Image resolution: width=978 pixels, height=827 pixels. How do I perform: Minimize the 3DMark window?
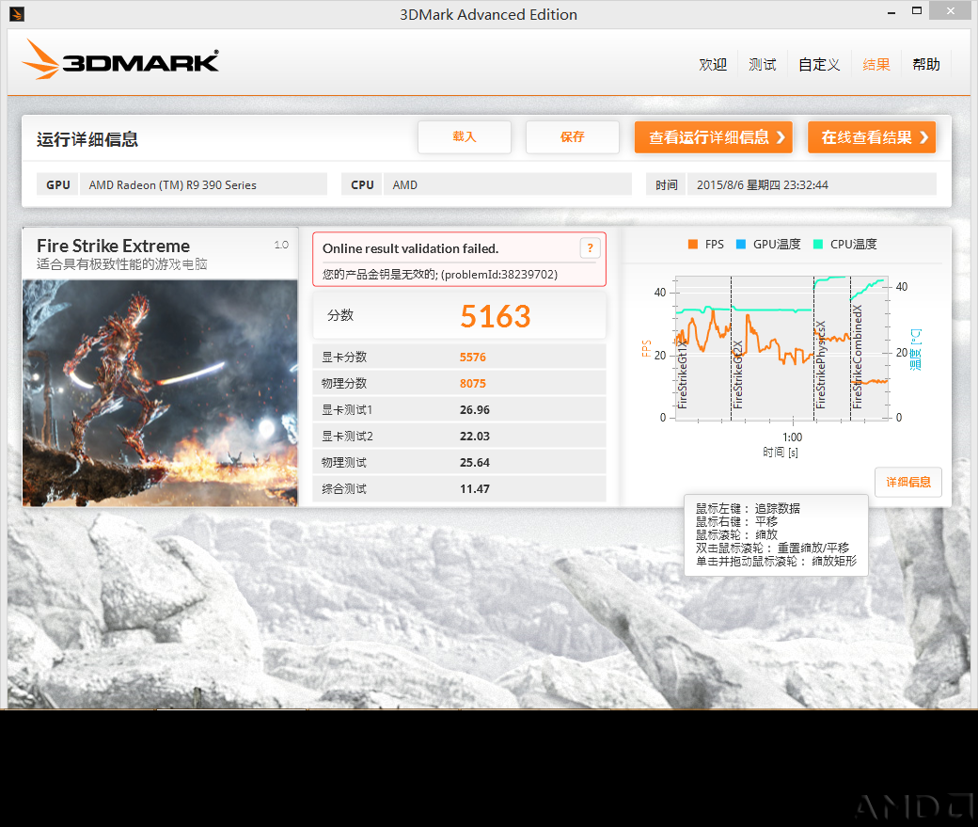tap(891, 12)
